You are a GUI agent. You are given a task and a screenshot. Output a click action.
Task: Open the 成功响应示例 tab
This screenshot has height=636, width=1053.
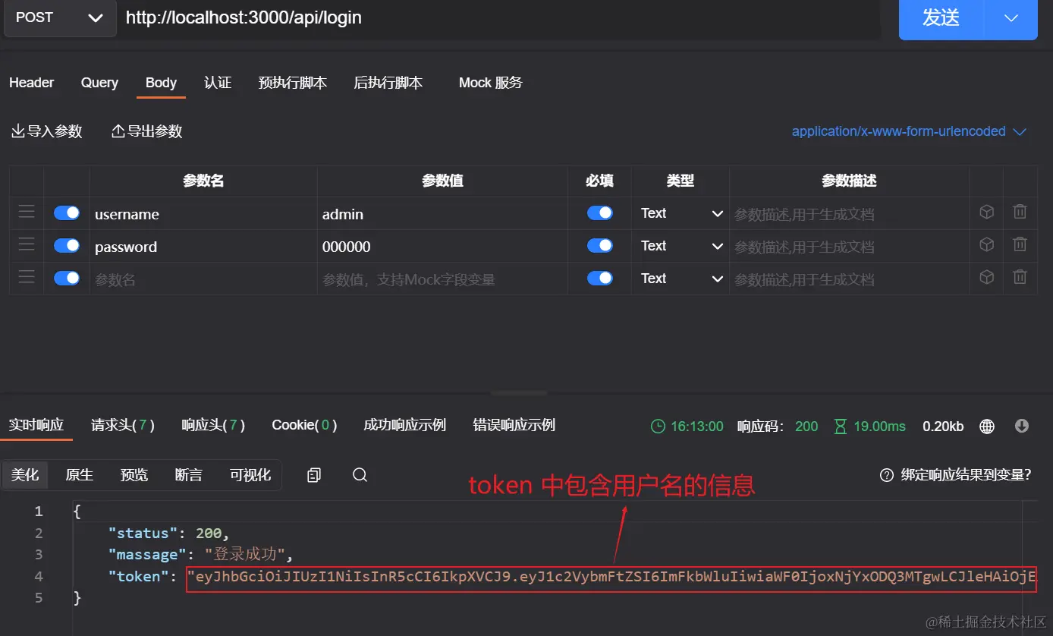coord(404,425)
